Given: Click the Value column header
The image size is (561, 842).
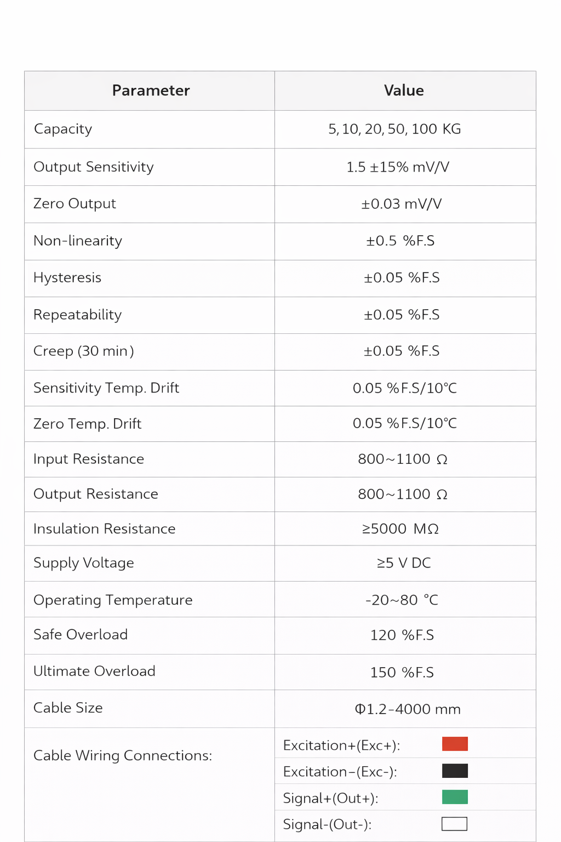Looking at the screenshot, I should 404,90.
